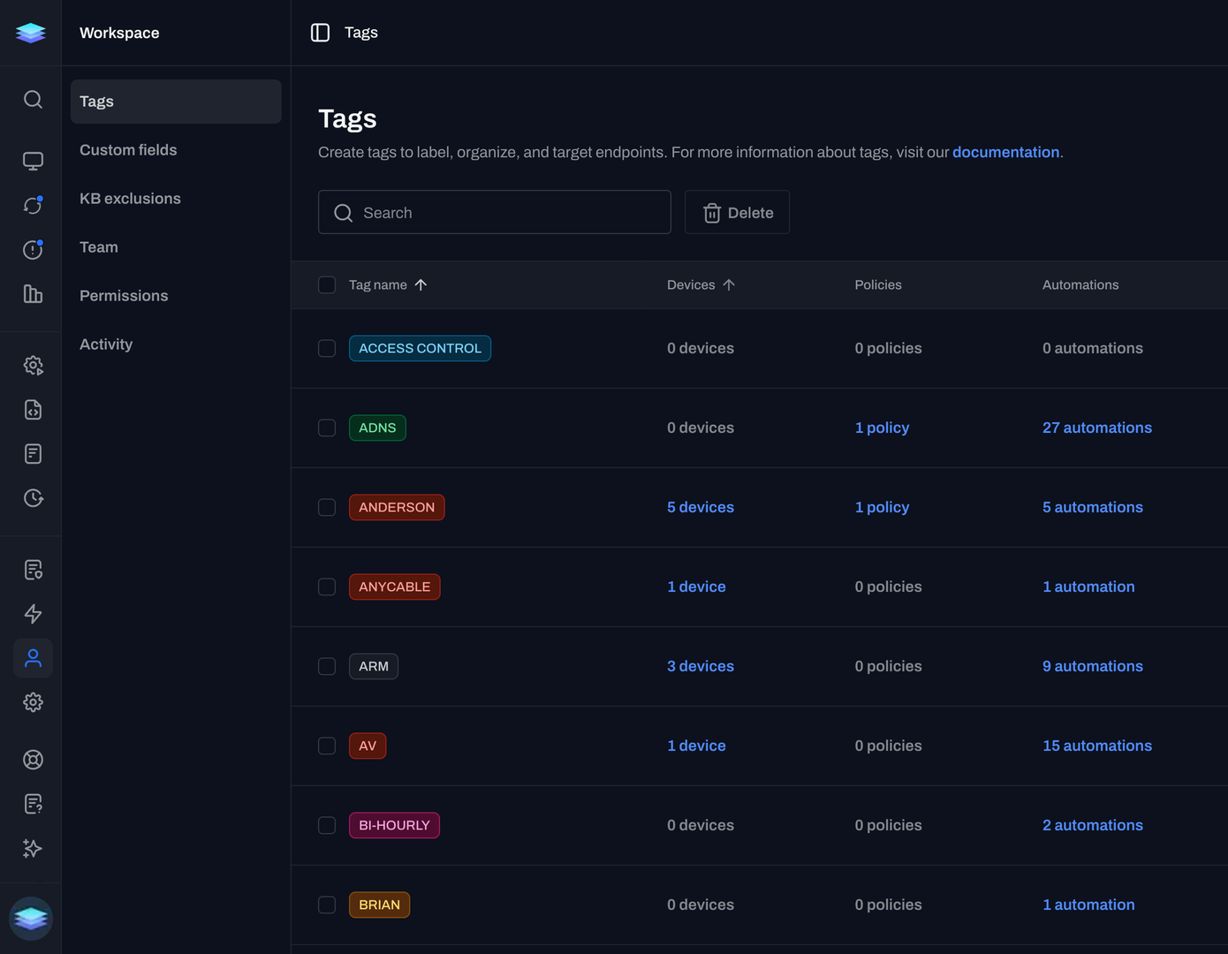The width and height of the screenshot is (1228, 954).
Task: Select the ANDERSON row checkbox
Action: pos(327,507)
